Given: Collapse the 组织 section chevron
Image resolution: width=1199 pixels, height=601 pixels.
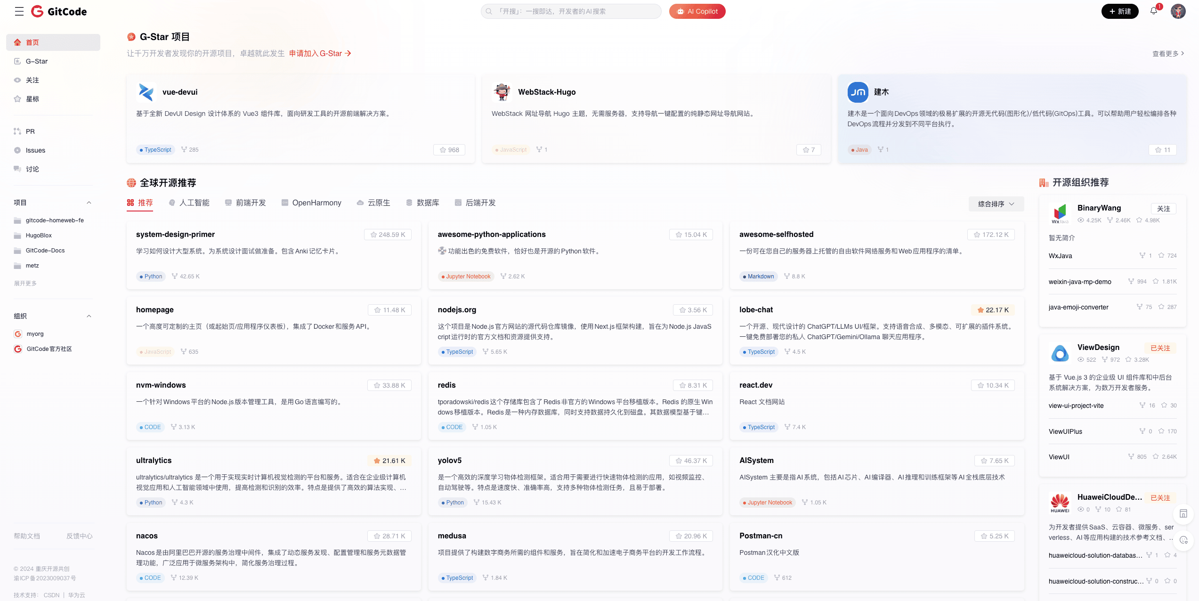Looking at the screenshot, I should pyautogui.click(x=89, y=316).
